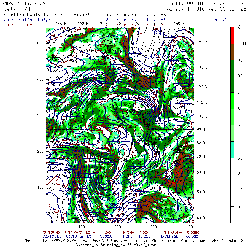Click the blue 'INTERVAL= 60.000' text
This screenshot has width=248, height=248.
(x=179, y=236)
